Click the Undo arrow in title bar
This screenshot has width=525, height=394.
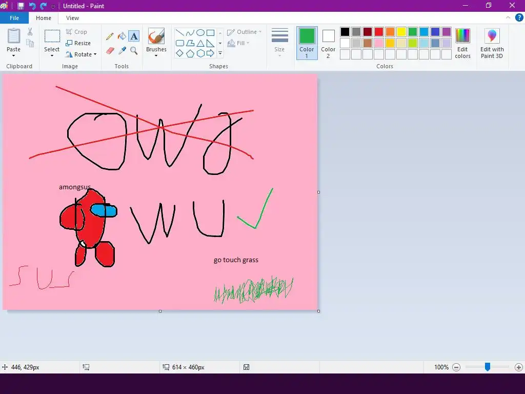coord(32,6)
